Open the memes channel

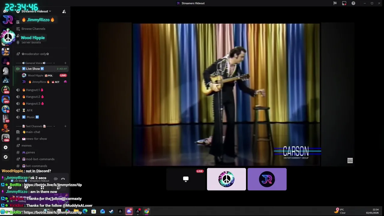click(x=26, y=145)
